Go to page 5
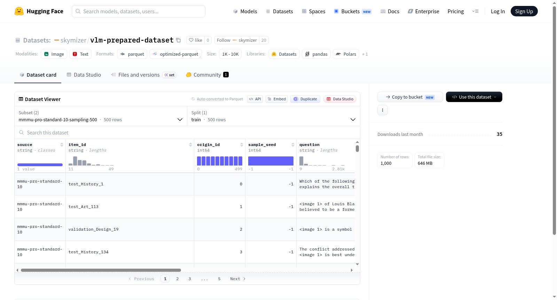This screenshot has height=300, width=557. tap(219, 279)
